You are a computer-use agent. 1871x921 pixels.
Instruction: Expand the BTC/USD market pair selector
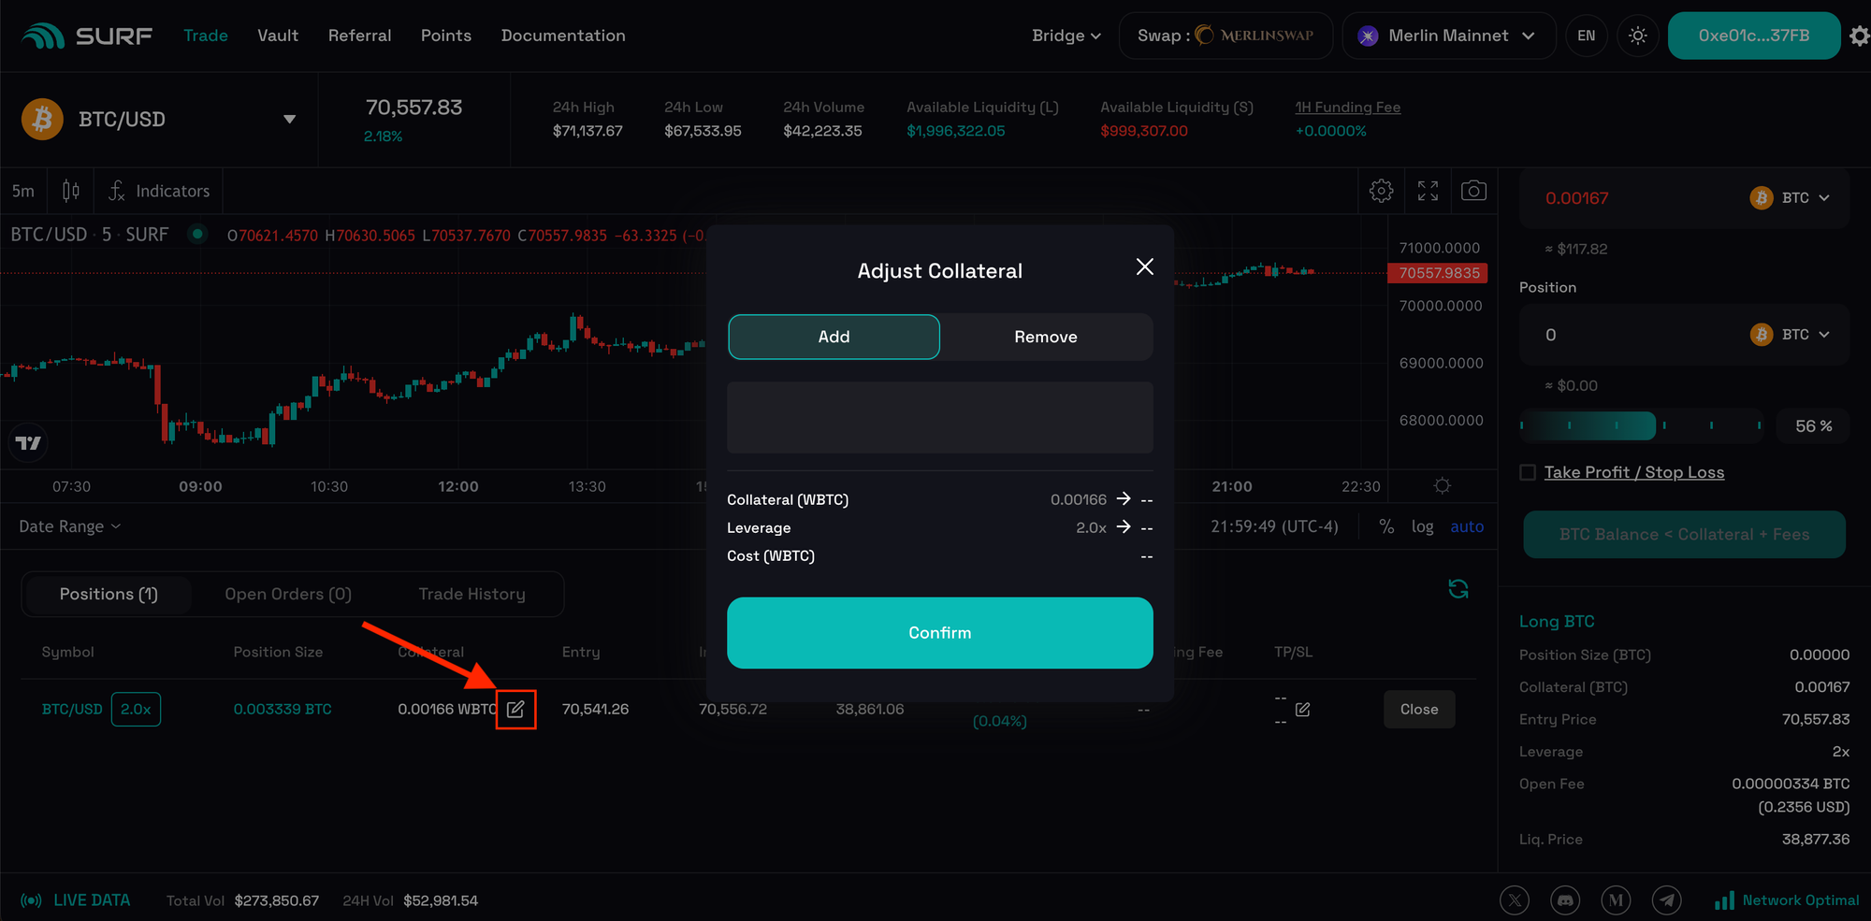click(x=289, y=119)
